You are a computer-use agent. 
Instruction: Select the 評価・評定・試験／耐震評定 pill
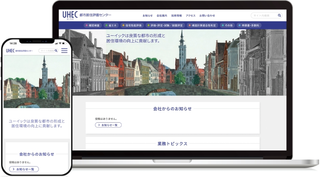[x=165, y=26]
